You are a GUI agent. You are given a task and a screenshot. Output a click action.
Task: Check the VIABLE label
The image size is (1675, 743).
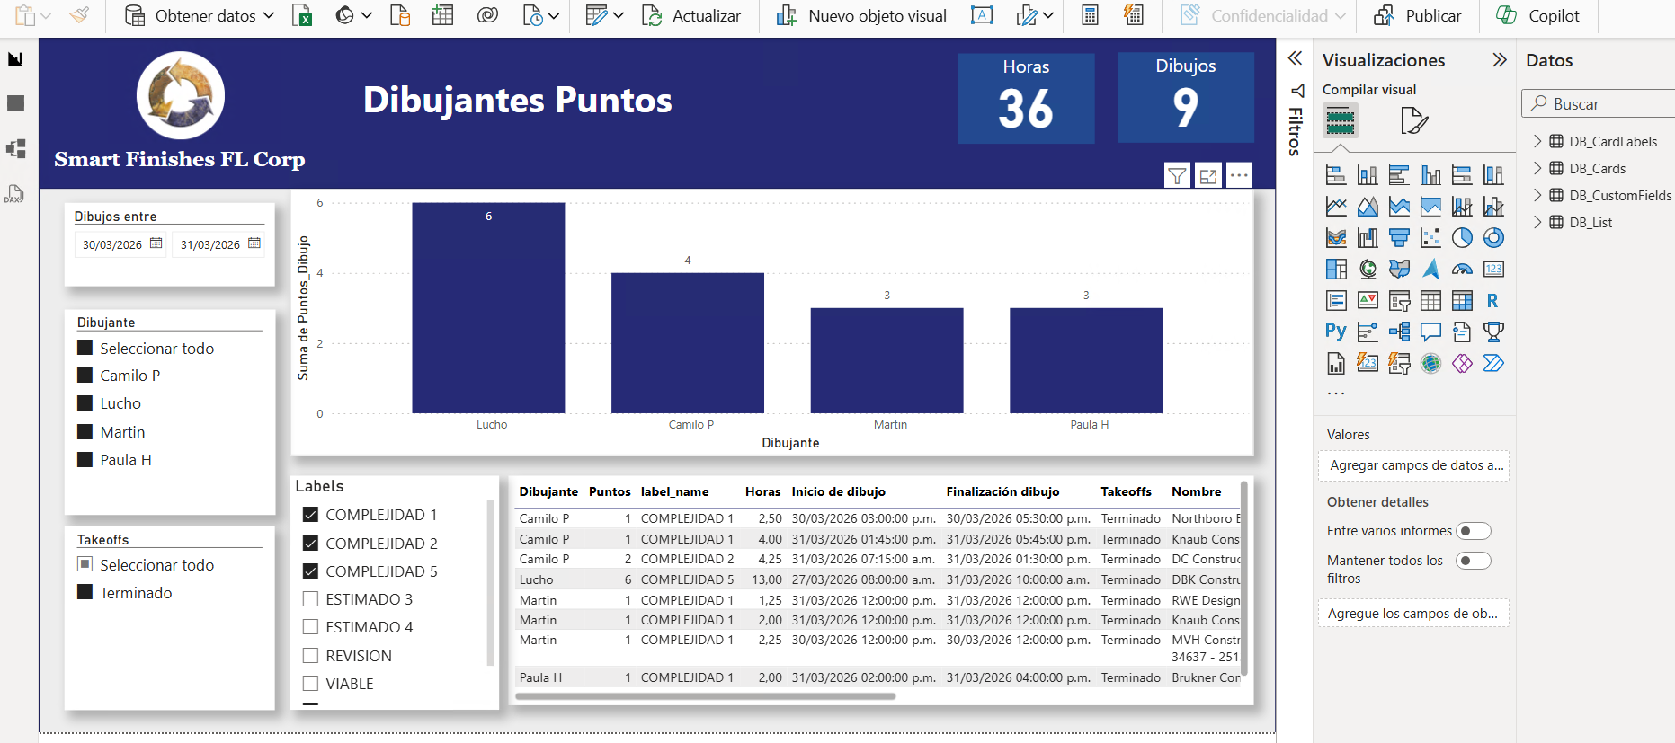click(311, 684)
